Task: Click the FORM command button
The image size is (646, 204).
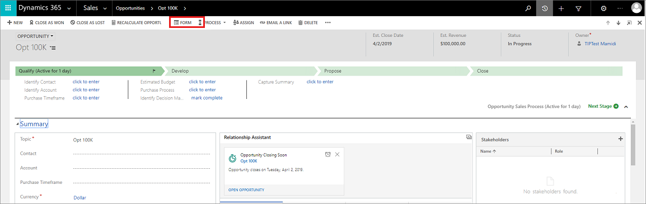Action: tap(183, 22)
